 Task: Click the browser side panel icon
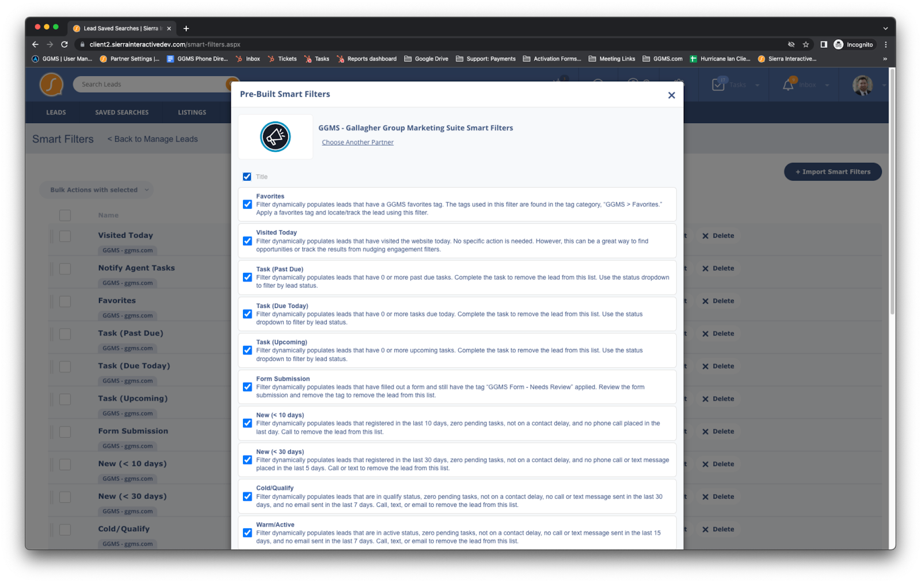(824, 44)
